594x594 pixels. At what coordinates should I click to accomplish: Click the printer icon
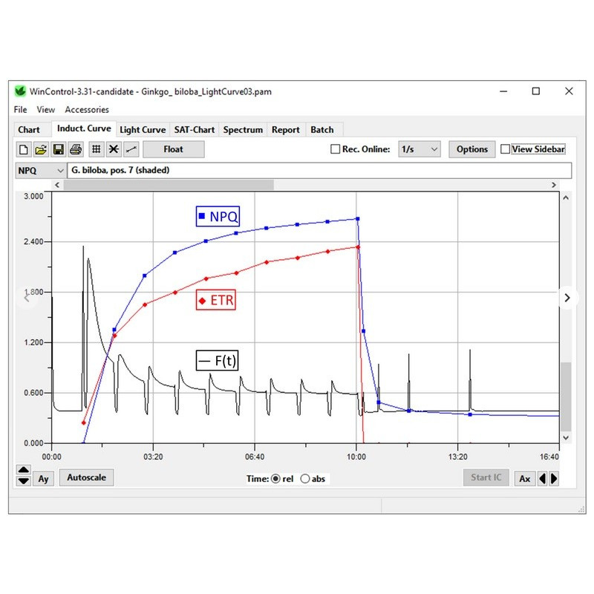(x=75, y=149)
